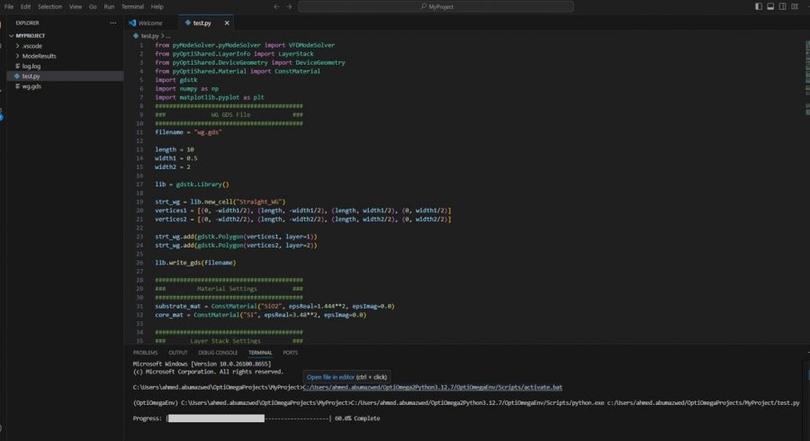Click line number 17 in the gutter
The image size is (810, 441).
pyautogui.click(x=139, y=184)
